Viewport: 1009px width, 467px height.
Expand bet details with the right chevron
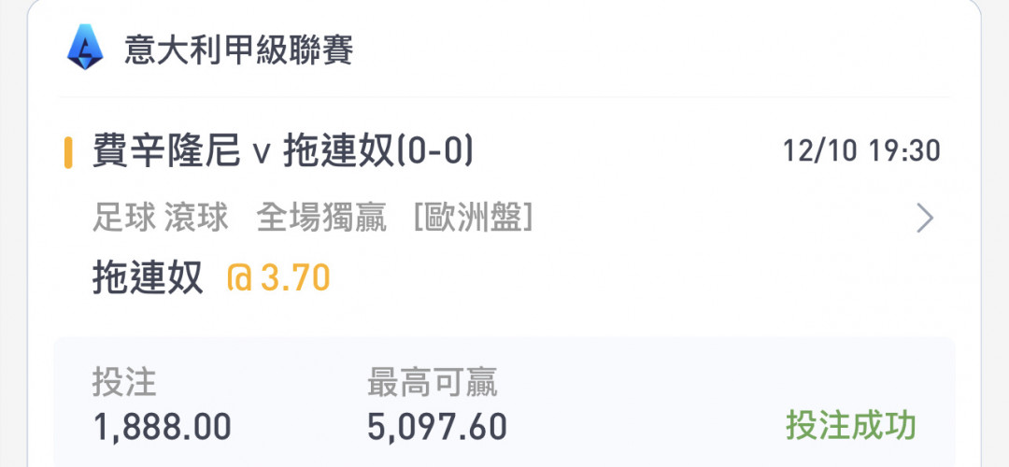tap(925, 219)
